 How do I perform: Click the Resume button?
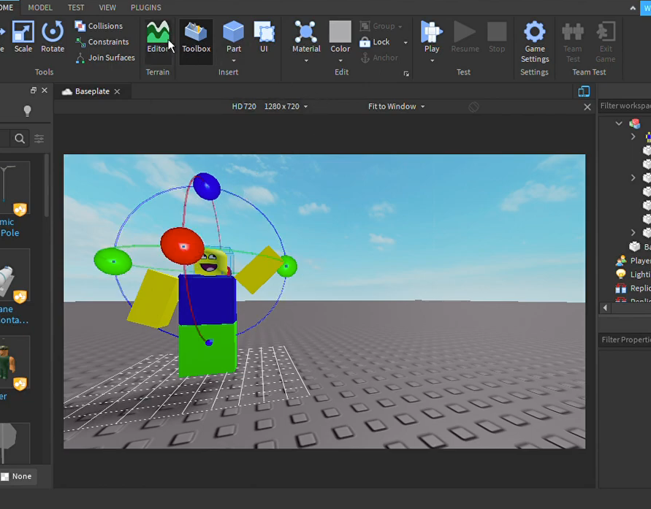(x=465, y=37)
